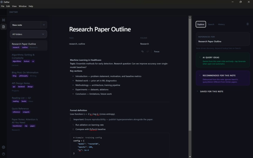Click the 'paper' tag chip
253x158 pixels.
(32, 126)
